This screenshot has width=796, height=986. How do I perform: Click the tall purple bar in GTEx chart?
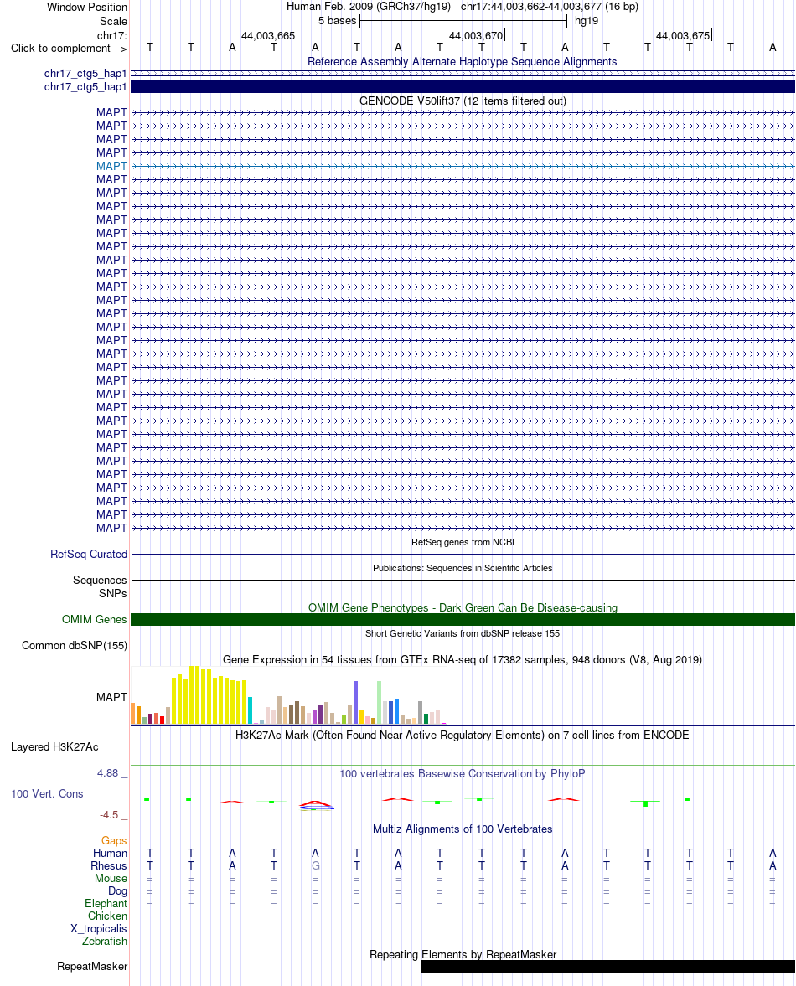pyautogui.click(x=356, y=702)
